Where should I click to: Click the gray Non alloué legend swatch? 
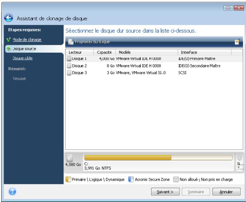[176, 179]
